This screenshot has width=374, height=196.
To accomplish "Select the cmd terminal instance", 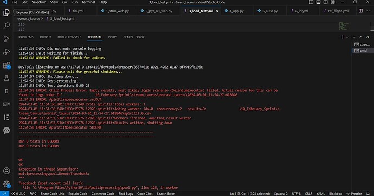I will [x=363, y=51].
